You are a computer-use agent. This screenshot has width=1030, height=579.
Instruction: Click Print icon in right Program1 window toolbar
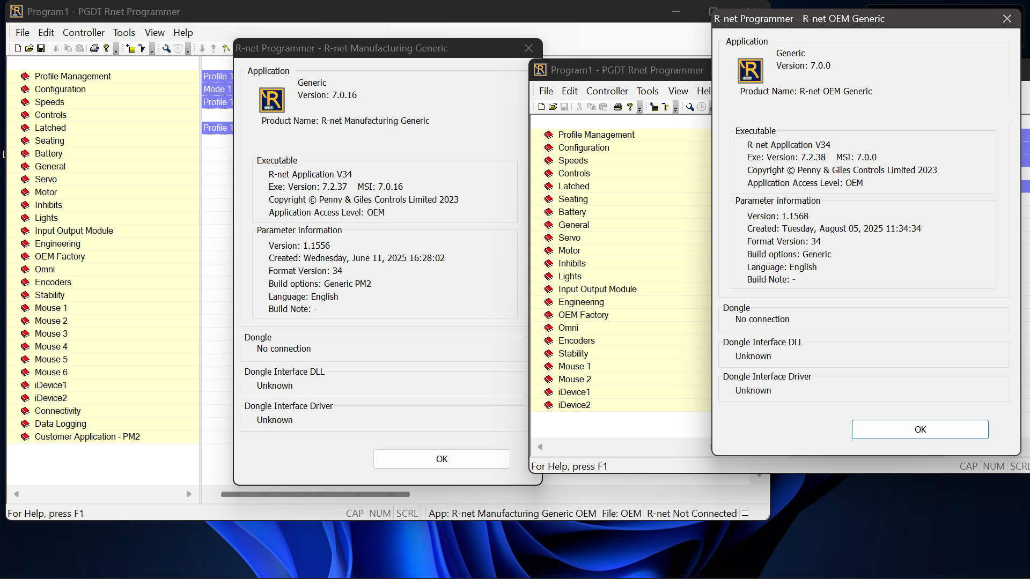[x=618, y=107]
